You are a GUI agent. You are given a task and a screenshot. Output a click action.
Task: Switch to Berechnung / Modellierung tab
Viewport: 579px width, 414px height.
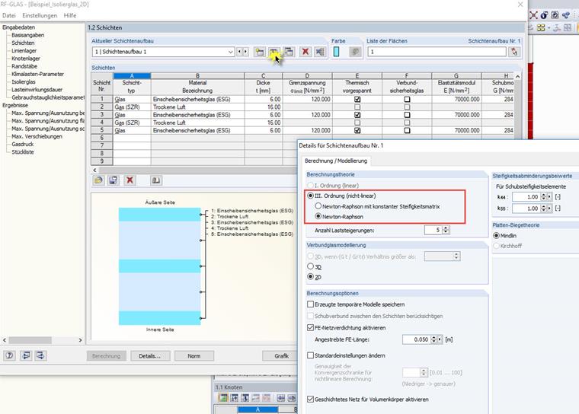(x=336, y=161)
